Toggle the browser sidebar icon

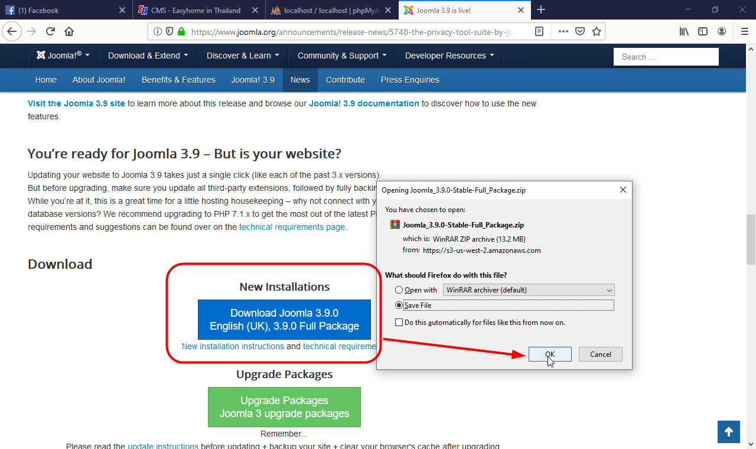click(703, 31)
